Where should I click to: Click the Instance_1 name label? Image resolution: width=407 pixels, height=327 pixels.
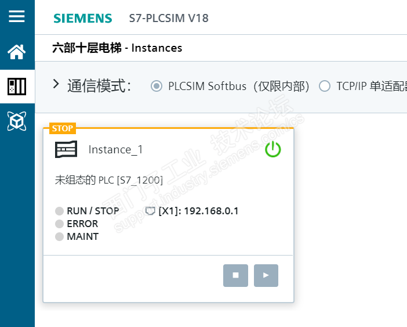[115, 150]
